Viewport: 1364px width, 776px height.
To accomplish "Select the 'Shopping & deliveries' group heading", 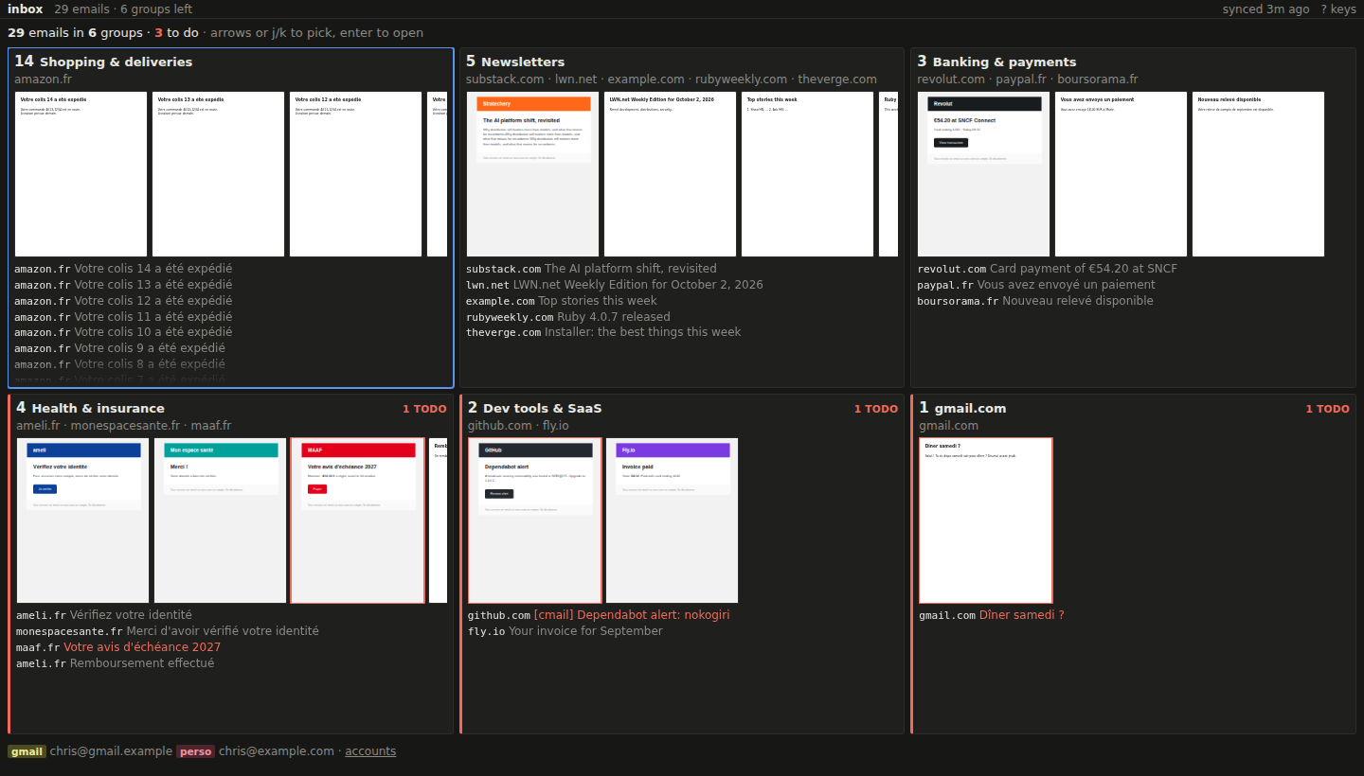I will pyautogui.click(x=116, y=62).
